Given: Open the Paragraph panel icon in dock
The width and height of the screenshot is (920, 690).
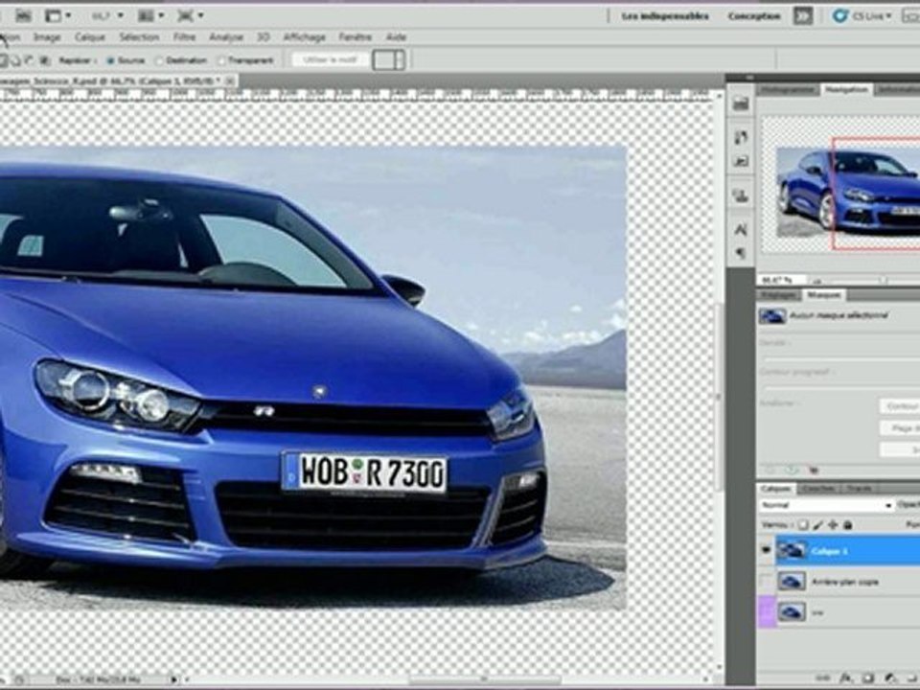Looking at the screenshot, I should [741, 253].
